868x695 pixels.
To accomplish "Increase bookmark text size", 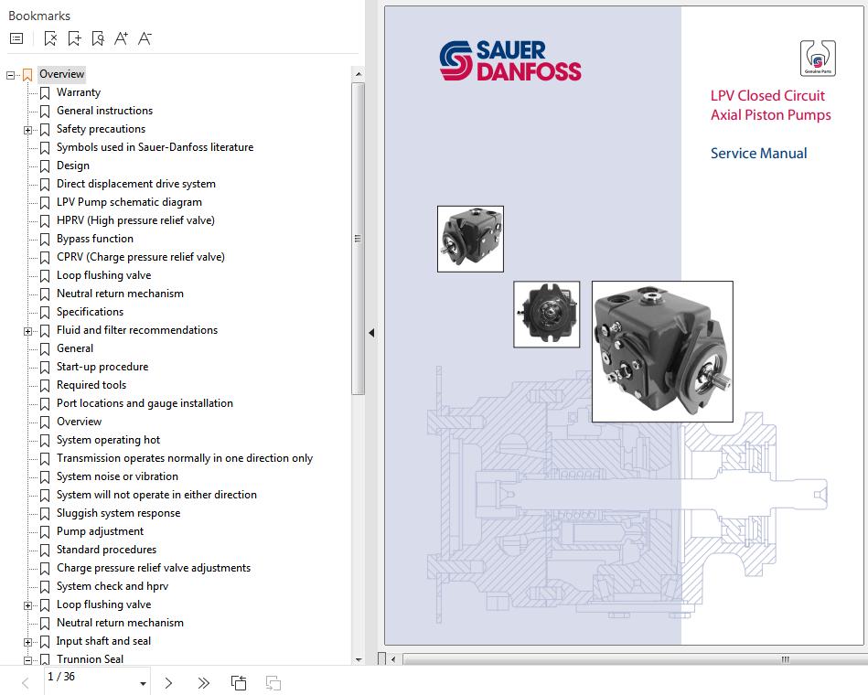I will pos(122,38).
